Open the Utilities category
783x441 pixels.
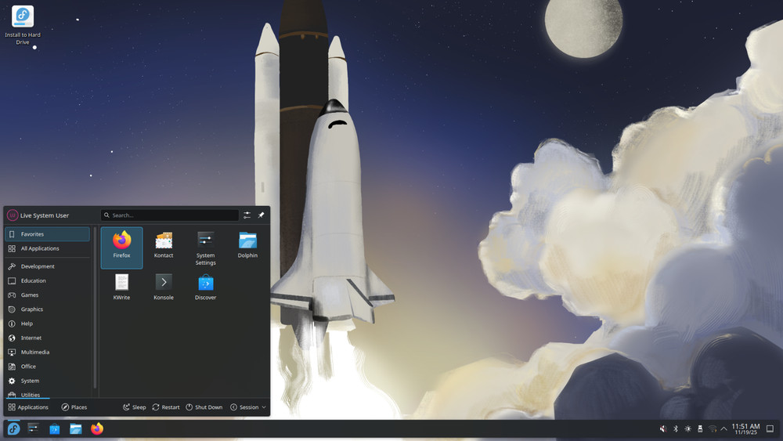point(48,394)
